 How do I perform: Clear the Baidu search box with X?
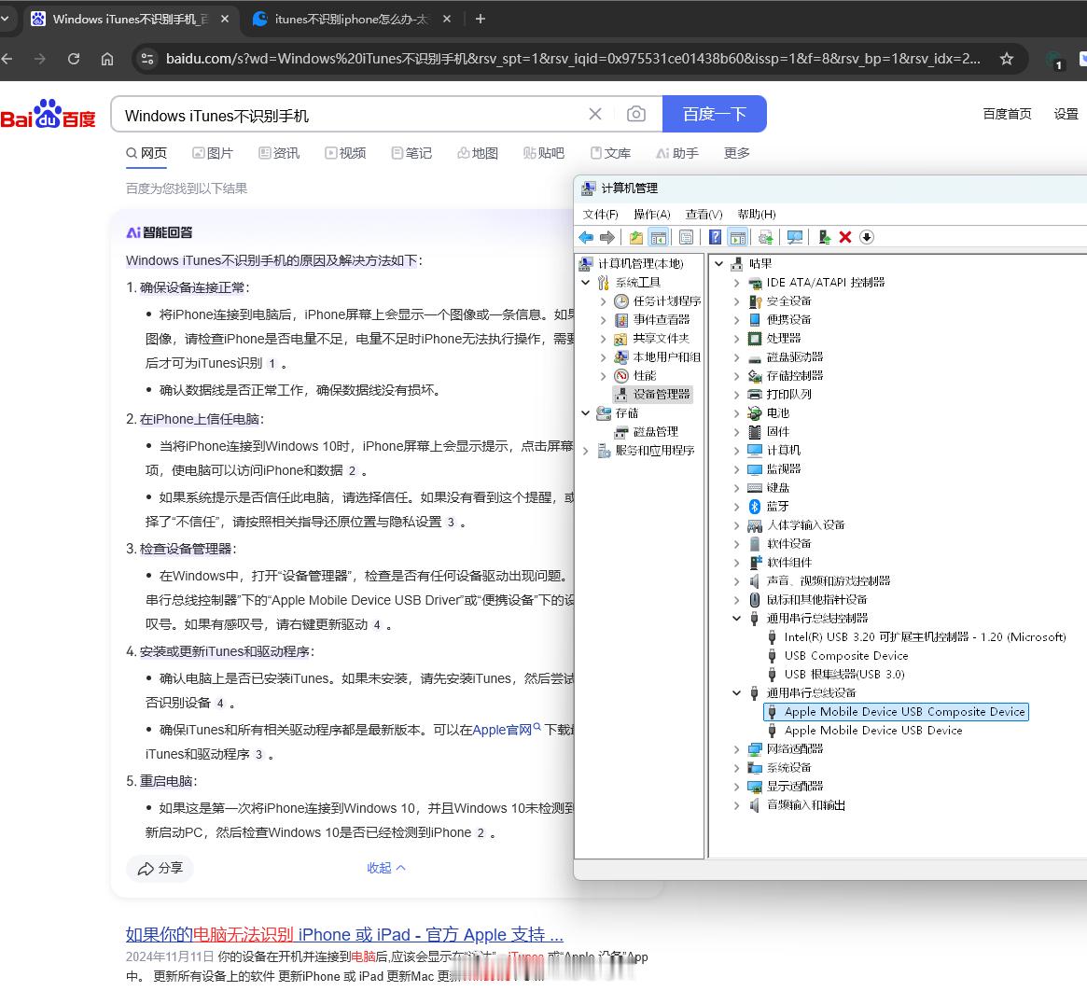tap(595, 114)
